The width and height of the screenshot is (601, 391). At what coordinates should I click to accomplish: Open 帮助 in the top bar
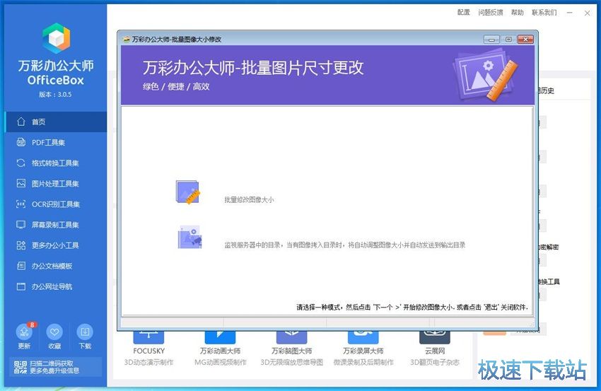[x=517, y=13]
